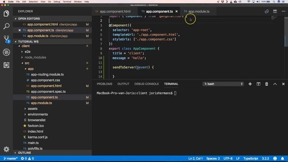The width and height of the screenshot is (288, 162).
Task: Open app-routing.module.ts in the file tree
Action: (47, 74)
